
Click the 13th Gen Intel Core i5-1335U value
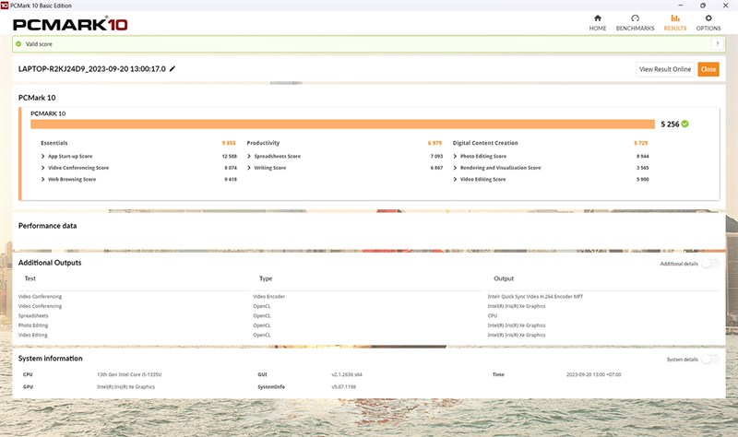(129, 374)
